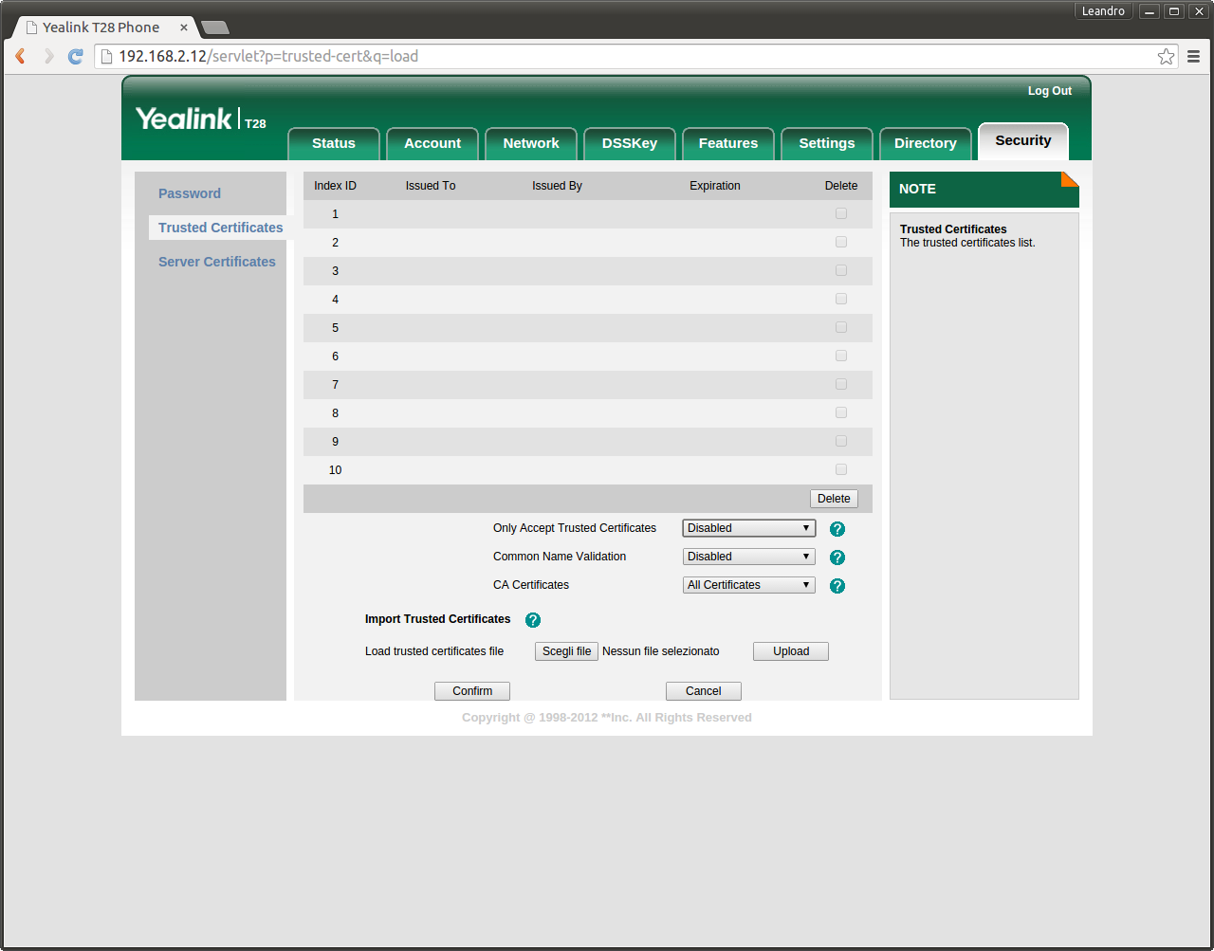Image resolution: width=1214 pixels, height=951 pixels.
Task: Click help icon for Import Trusted Certificates
Action: point(533,620)
